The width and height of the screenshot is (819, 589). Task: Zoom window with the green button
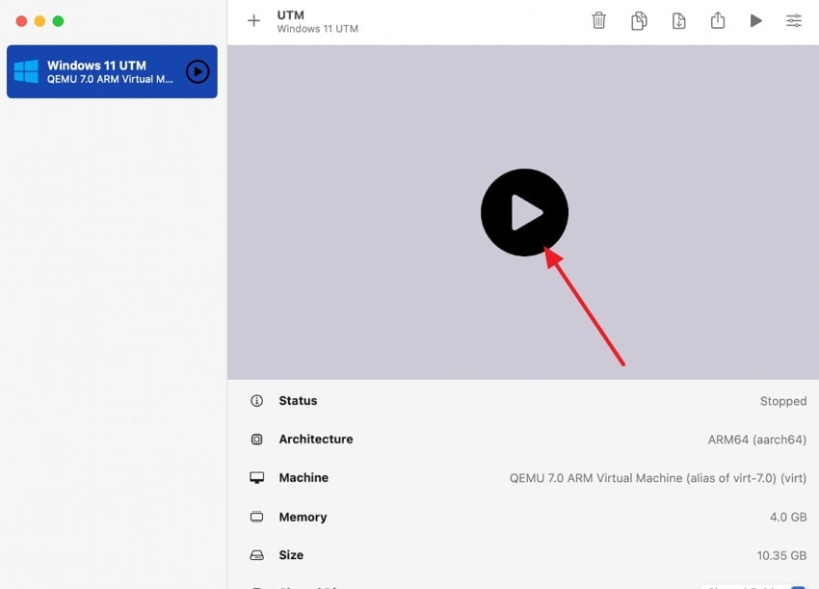click(58, 21)
